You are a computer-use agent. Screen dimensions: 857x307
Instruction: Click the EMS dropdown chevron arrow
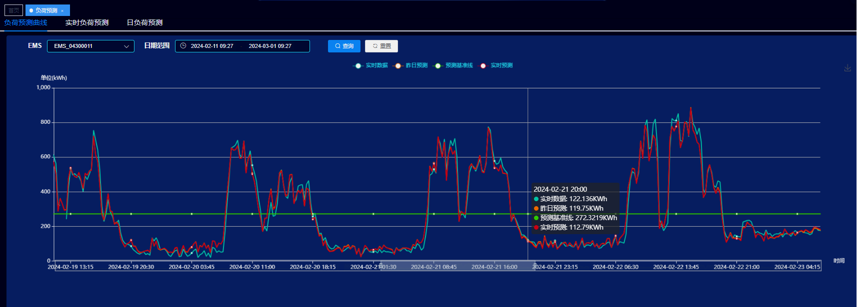pyautogui.click(x=126, y=46)
